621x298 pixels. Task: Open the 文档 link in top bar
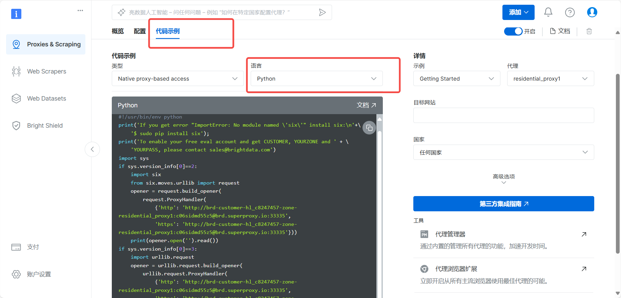pyautogui.click(x=560, y=31)
